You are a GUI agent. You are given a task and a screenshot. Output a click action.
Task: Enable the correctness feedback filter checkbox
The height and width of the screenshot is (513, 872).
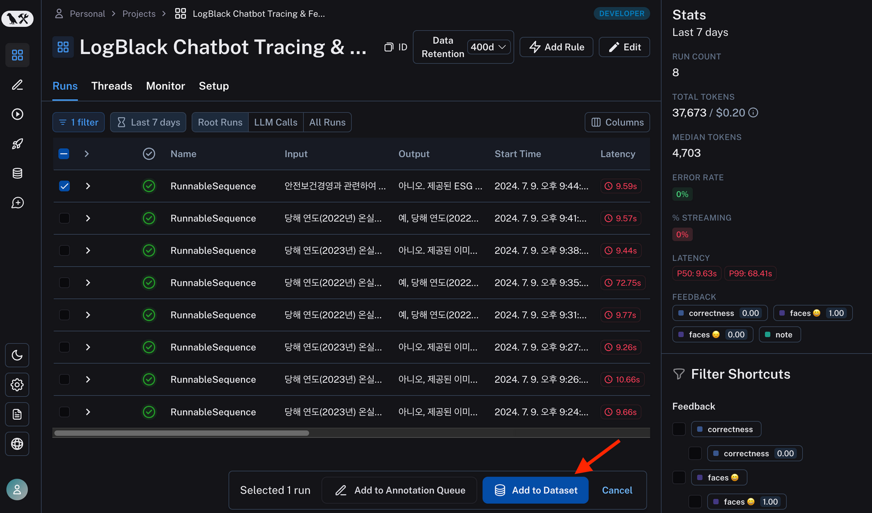679,429
